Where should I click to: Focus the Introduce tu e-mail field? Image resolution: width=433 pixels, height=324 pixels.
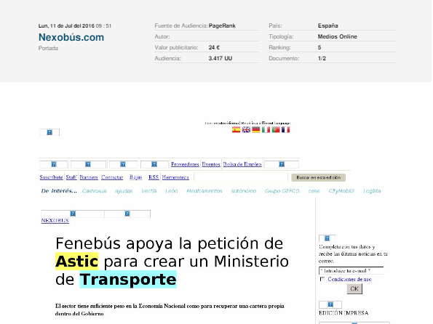click(x=351, y=270)
